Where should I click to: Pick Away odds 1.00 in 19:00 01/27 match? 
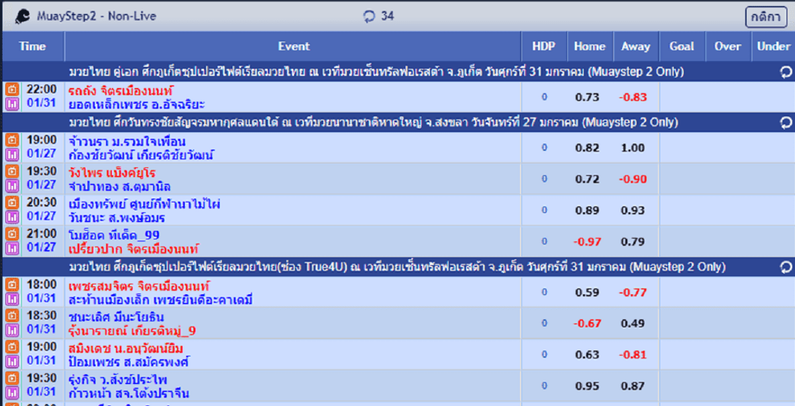click(633, 147)
